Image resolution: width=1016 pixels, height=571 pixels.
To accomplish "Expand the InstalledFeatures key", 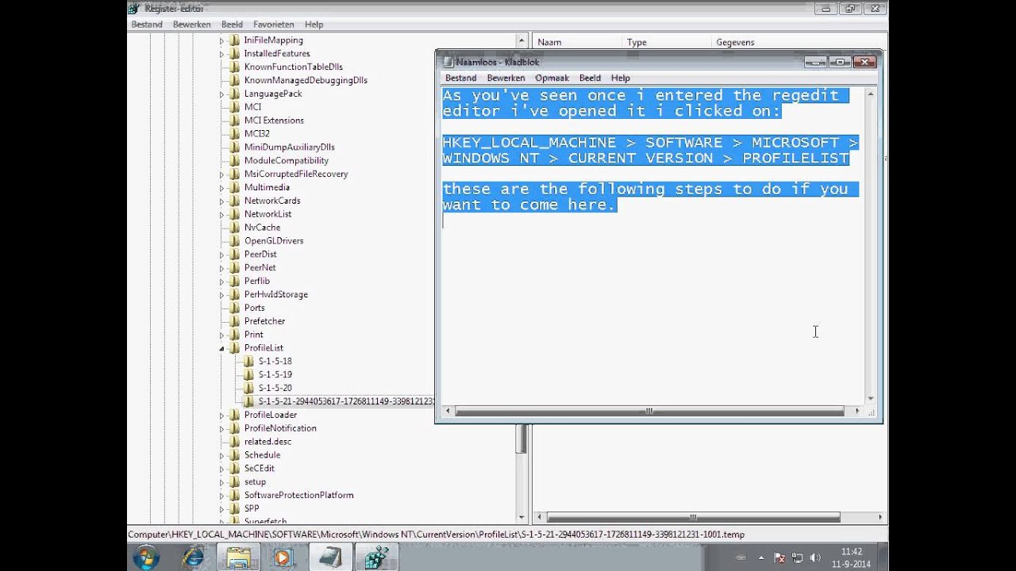I will coord(221,54).
